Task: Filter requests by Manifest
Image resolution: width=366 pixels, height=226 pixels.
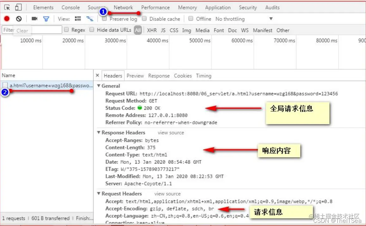Action: (262, 30)
